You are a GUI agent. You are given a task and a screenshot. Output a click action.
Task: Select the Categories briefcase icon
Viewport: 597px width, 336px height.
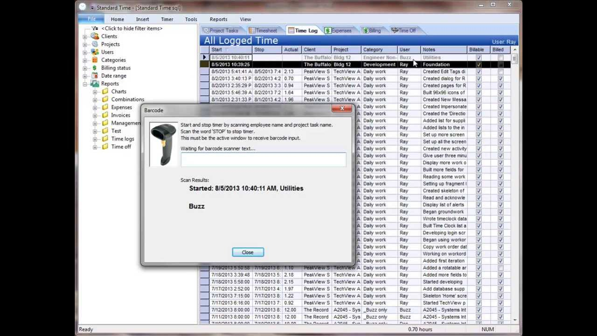pyautogui.click(x=96, y=60)
